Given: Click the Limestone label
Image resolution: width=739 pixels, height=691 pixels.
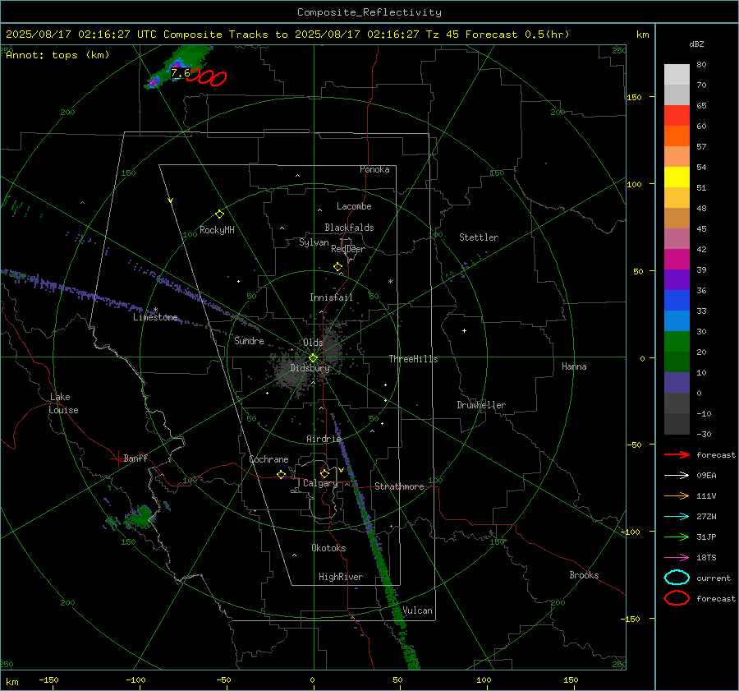Looking at the screenshot, I should coord(155,317).
